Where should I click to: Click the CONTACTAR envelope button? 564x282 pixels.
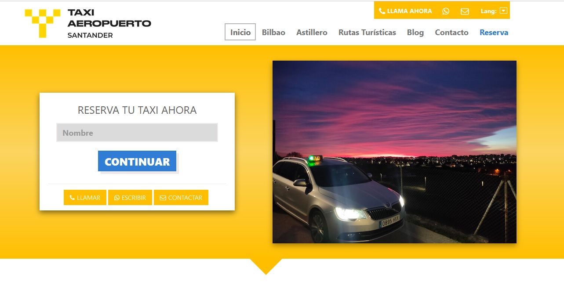(181, 198)
